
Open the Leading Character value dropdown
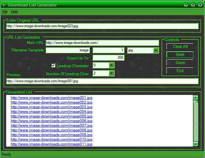[111, 65]
